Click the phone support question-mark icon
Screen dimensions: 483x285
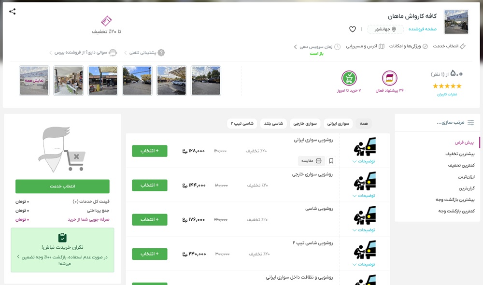click(161, 53)
